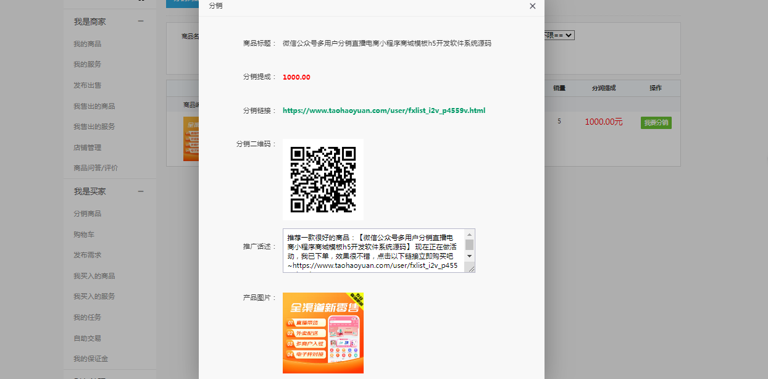Viewport: 768px width, 379px height.
Task: Open 我的任务 page
Action: [87, 317]
